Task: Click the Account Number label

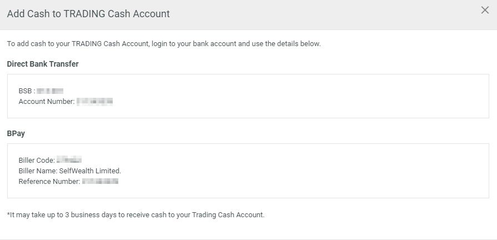Action: 47,102
